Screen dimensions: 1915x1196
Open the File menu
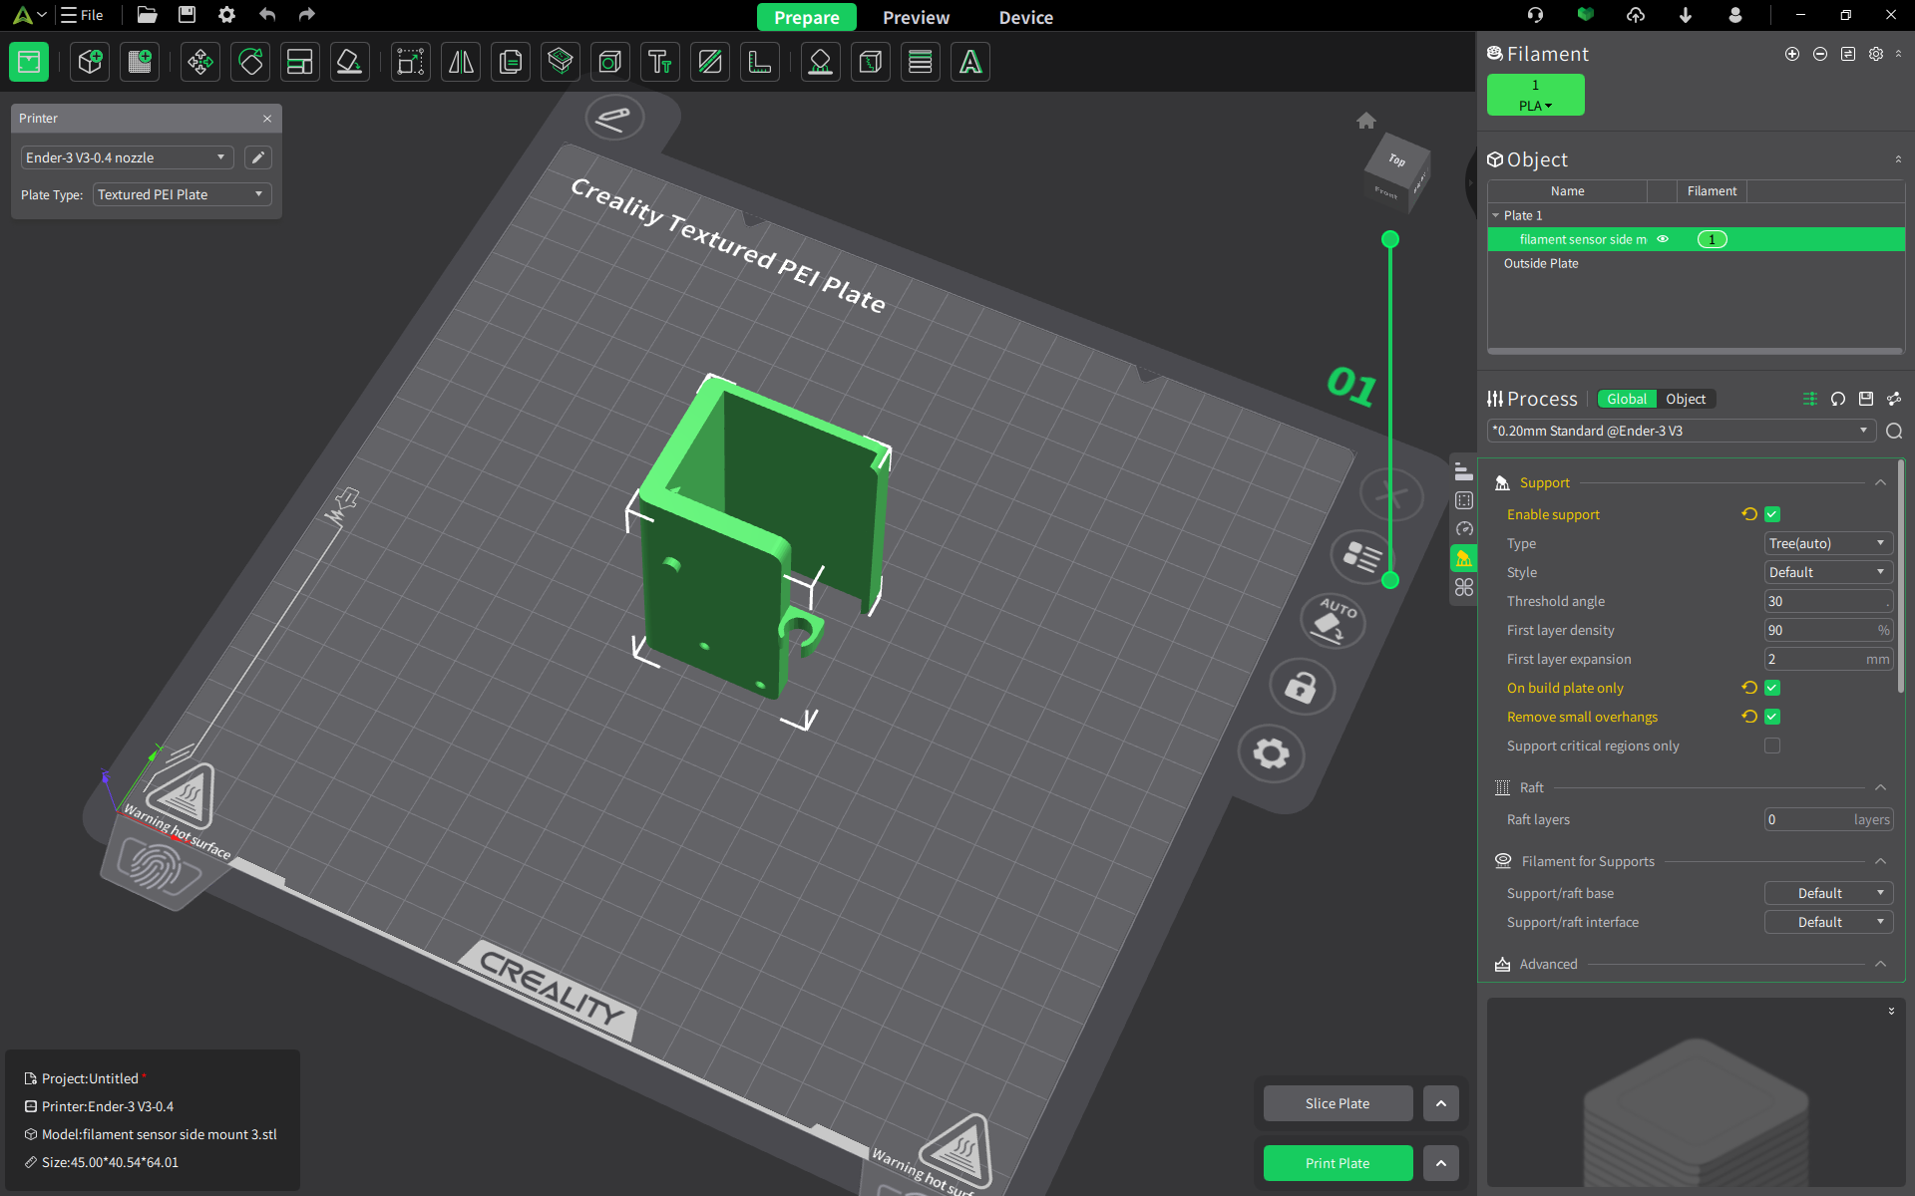click(x=82, y=15)
